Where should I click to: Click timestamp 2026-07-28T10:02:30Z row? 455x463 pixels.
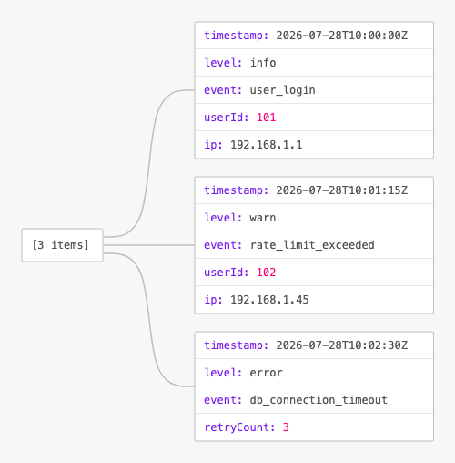tap(314, 345)
